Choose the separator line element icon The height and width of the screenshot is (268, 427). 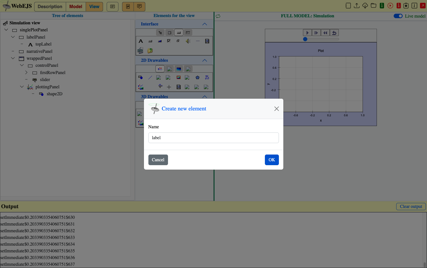(198, 41)
